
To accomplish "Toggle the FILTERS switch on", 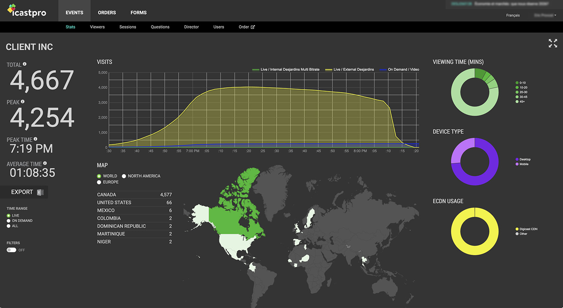I will (x=11, y=250).
